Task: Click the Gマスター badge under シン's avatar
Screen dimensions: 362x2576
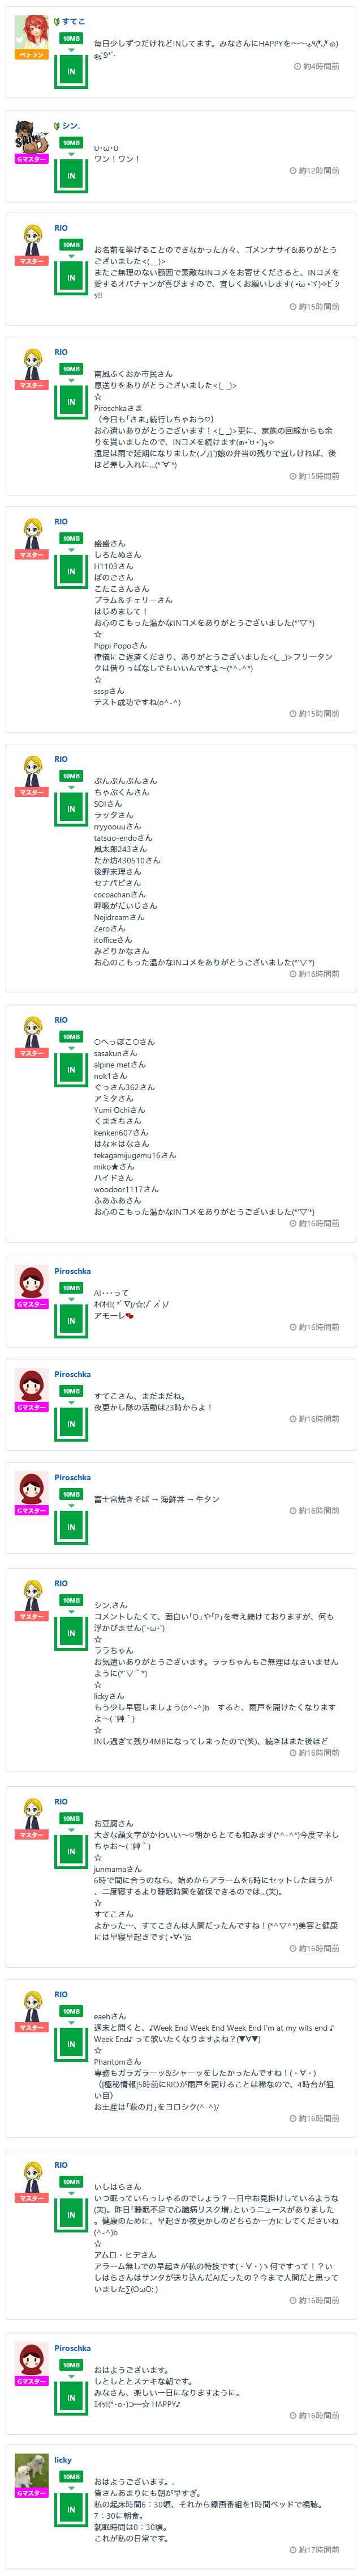Action: point(32,159)
